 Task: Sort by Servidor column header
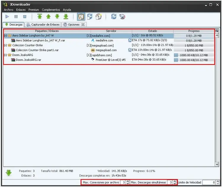coord(111,31)
